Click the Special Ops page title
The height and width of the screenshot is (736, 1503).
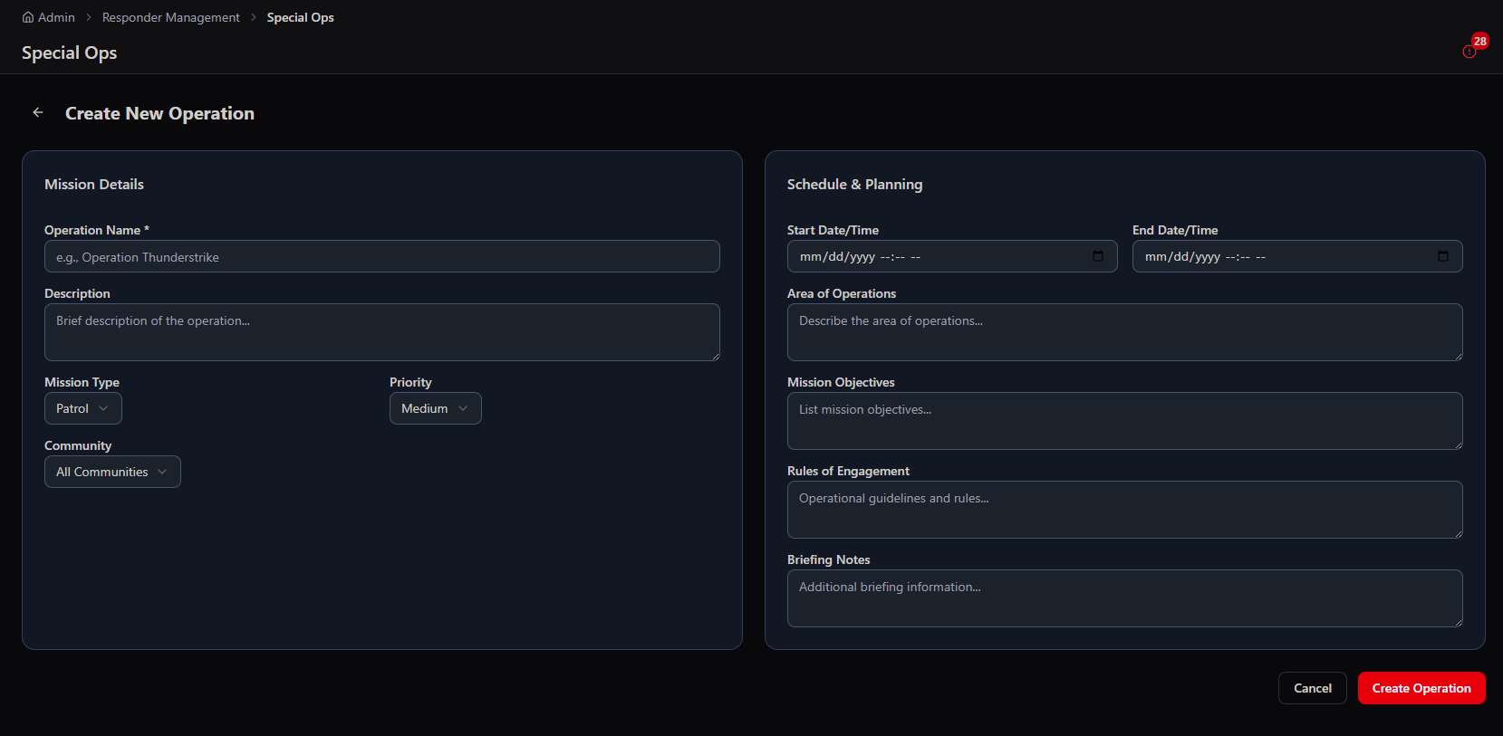tap(70, 53)
